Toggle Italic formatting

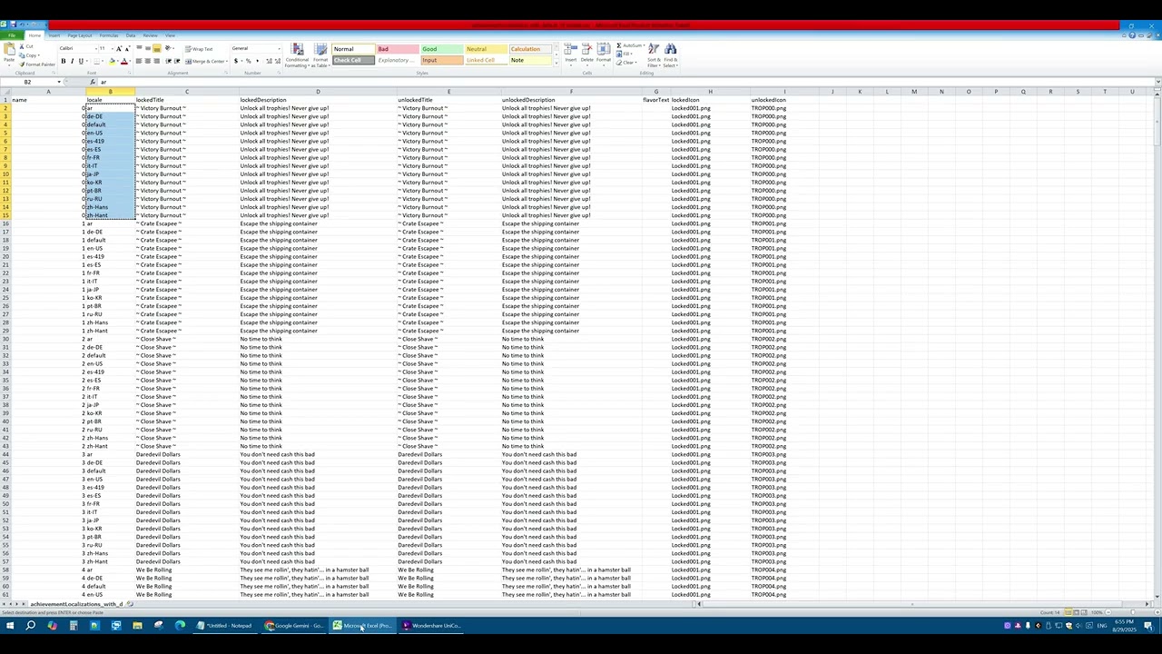72,61
